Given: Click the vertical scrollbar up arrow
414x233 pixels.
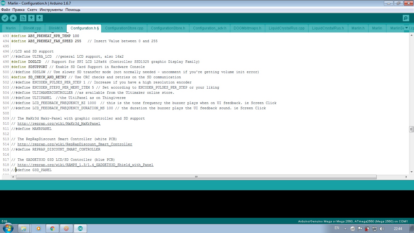Looking at the screenshot, I should click(411, 35).
